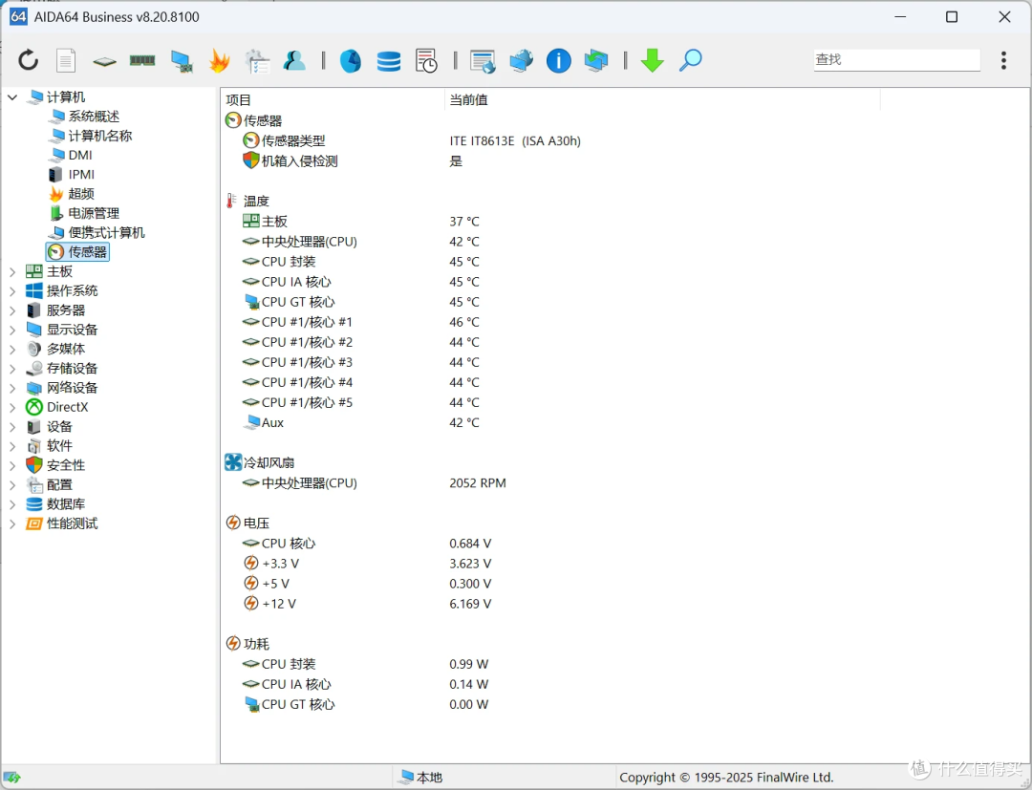Click the 0.99 W CPU 封装 power value
Screen dimensions: 1032x790
coord(468,664)
